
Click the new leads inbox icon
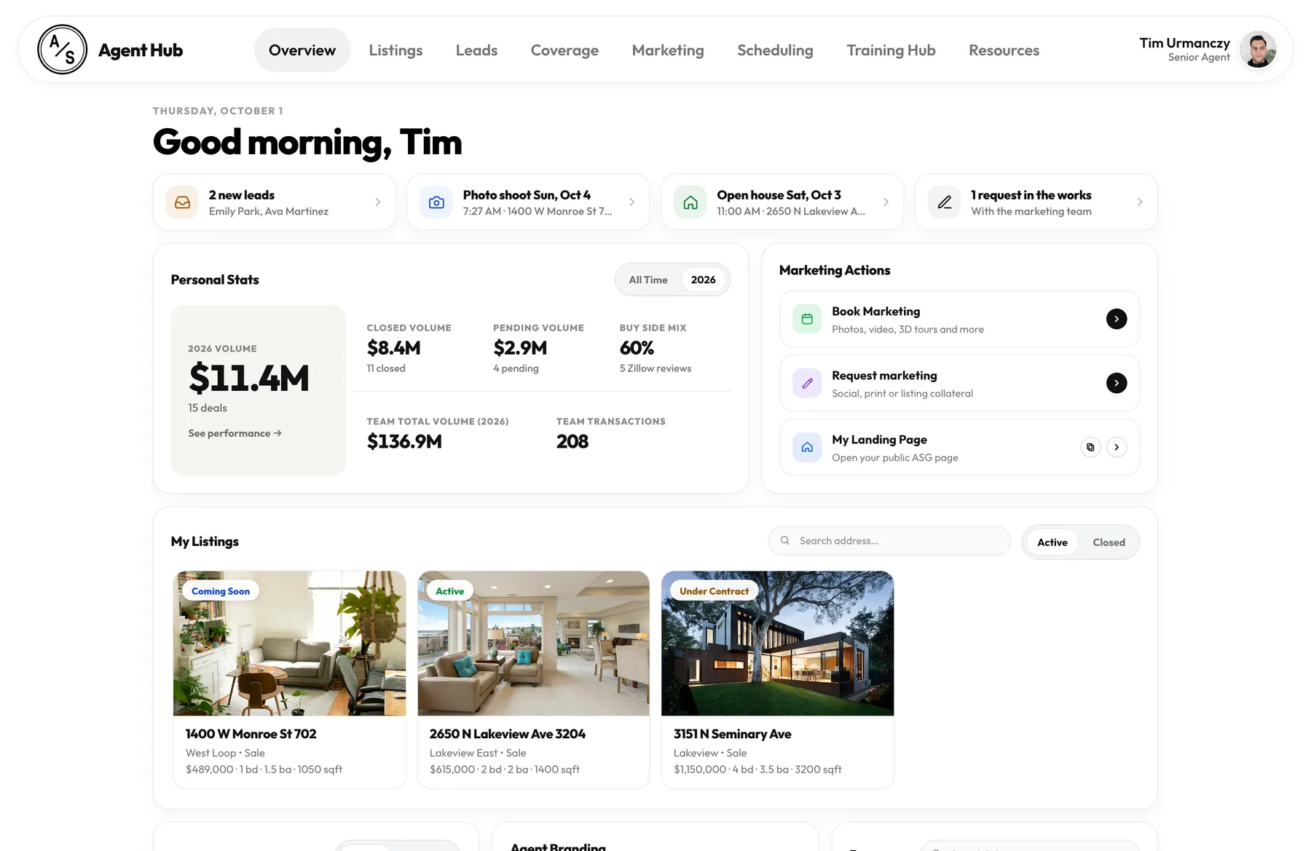tap(182, 202)
